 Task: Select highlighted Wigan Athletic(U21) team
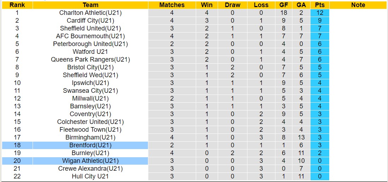(90, 161)
